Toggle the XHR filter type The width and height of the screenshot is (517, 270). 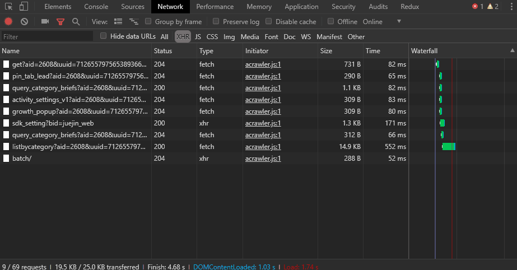click(x=183, y=36)
